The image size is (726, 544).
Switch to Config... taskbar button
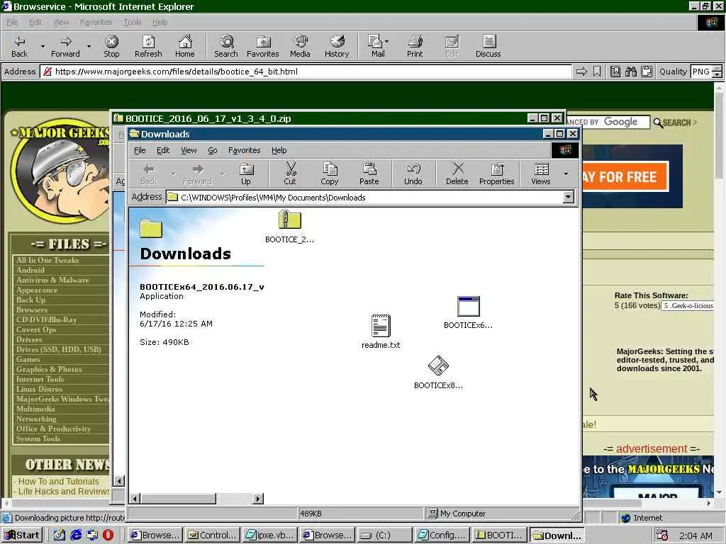tap(442, 535)
